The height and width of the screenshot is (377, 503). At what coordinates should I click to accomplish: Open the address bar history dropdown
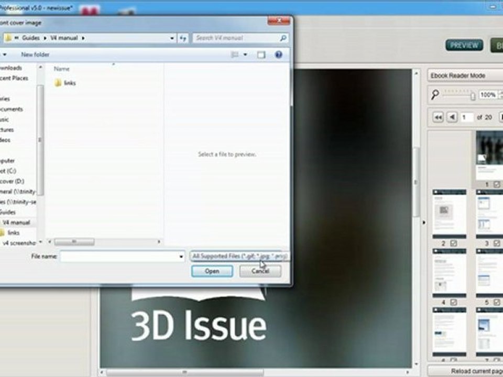[x=172, y=38]
